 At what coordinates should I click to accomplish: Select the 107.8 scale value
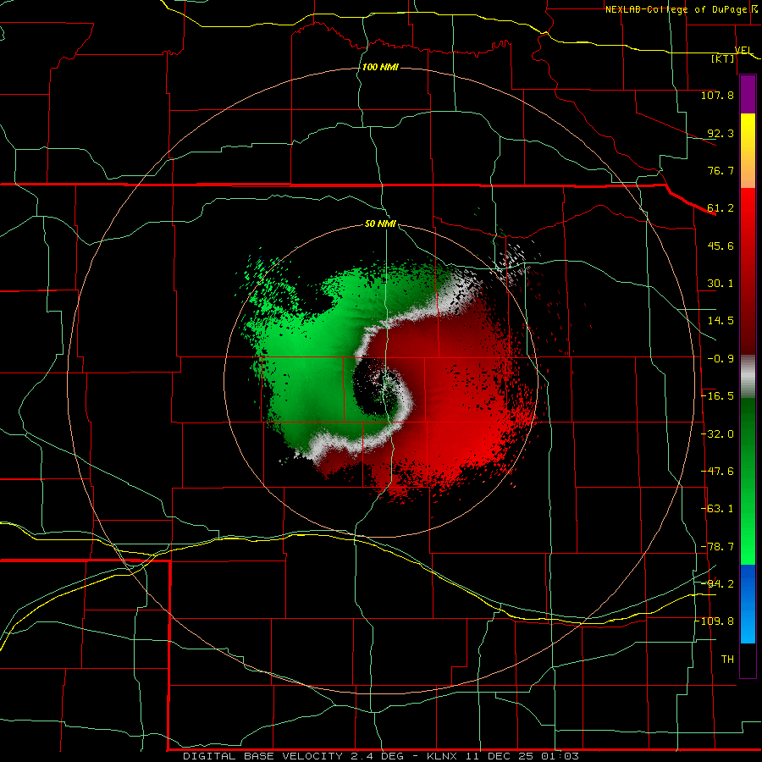[x=717, y=95]
